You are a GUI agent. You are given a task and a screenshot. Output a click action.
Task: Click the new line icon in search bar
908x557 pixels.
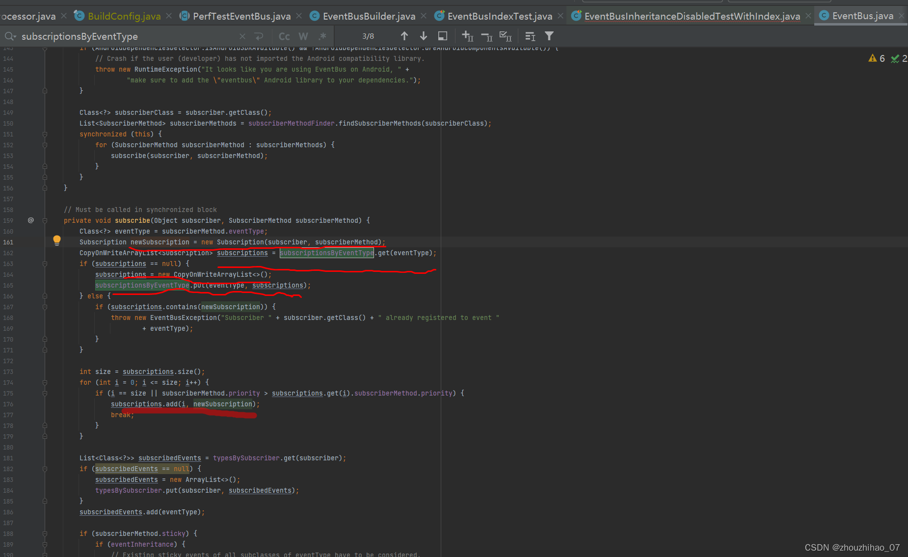[x=259, y=36]
